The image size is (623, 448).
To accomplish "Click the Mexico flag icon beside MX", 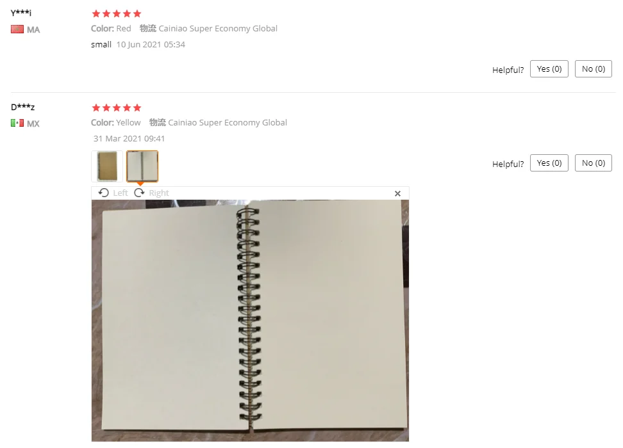I will [17, 124].
